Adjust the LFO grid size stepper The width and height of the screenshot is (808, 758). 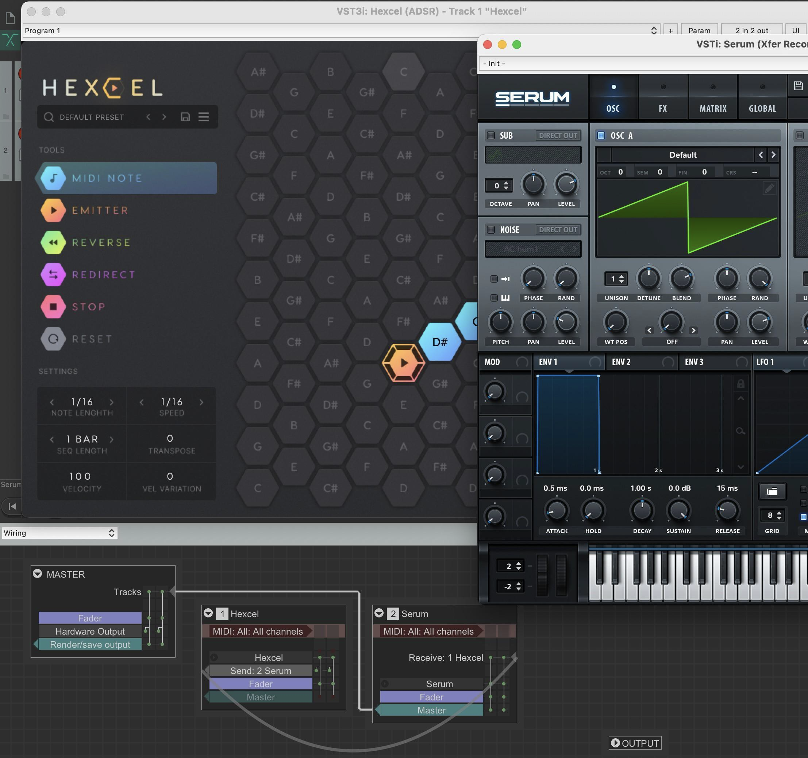pyautogui.click(x=779, y=516)
